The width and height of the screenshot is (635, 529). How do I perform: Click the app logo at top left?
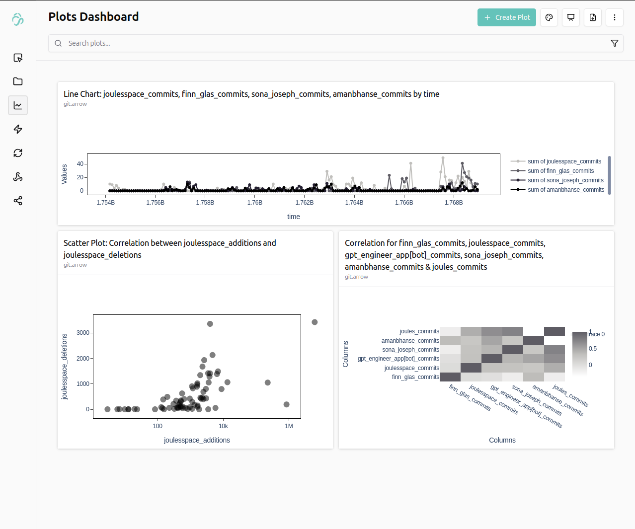(x=18, y=19)
